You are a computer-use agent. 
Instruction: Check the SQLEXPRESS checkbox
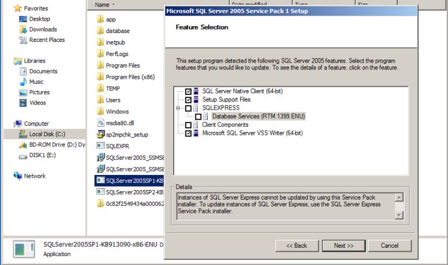[x=188, y=108]
